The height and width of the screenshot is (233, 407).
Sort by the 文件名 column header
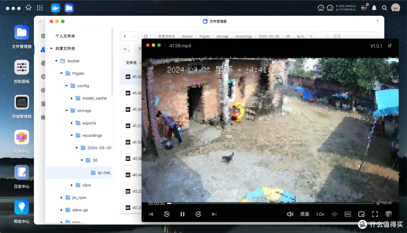(x=131, y=63)
